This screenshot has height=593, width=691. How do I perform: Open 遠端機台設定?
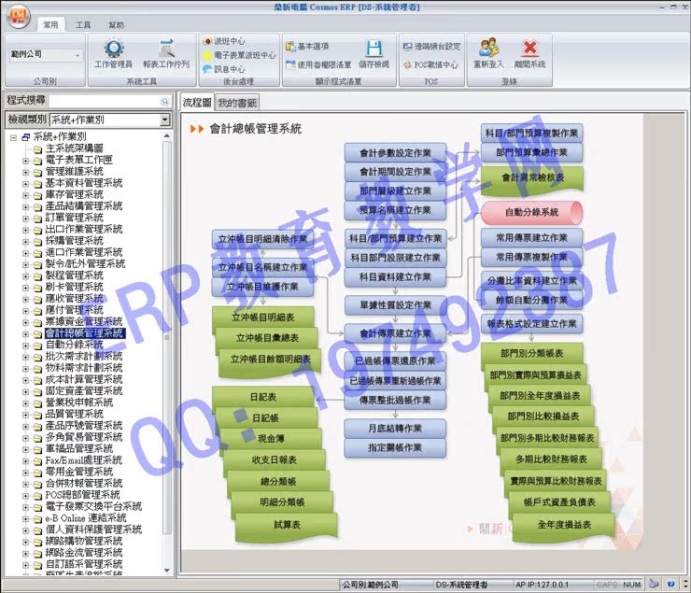[431, 47]
